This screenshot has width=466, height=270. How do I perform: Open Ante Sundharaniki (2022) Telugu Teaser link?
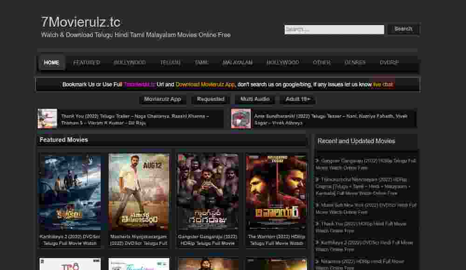click(x=331, y=119)
